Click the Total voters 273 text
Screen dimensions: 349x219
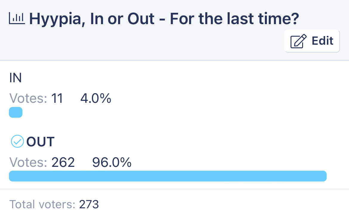click(54, 204)
